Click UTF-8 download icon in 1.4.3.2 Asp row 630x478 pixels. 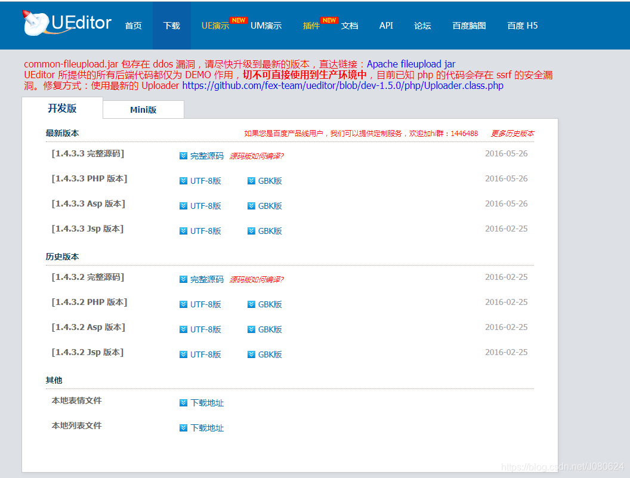183,329
